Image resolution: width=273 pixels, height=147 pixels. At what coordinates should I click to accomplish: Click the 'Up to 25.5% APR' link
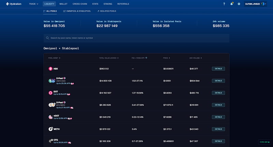click(63, 84)
